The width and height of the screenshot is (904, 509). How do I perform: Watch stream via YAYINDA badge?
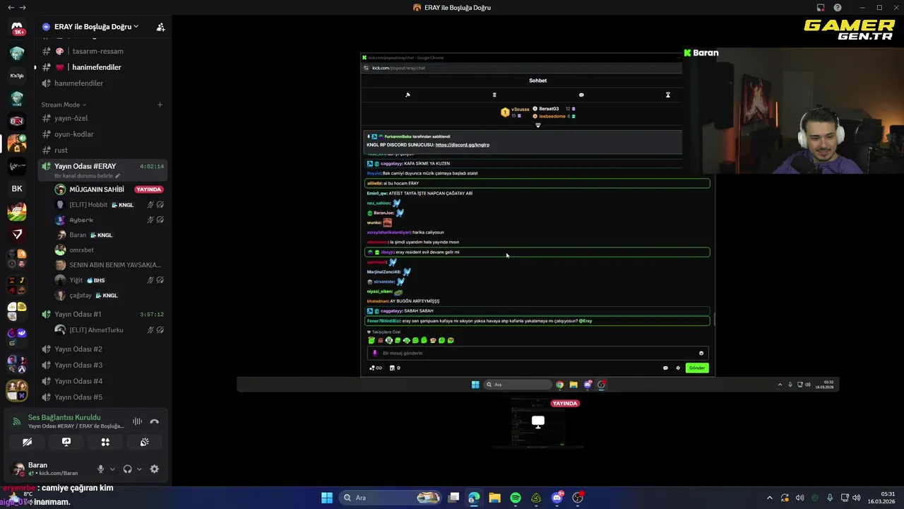[149, 189]
